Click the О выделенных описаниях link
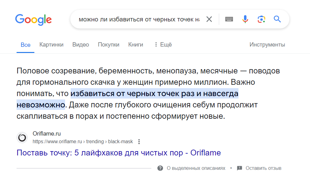310x179 pixels. pyautogui.click(x=196, y=168)
